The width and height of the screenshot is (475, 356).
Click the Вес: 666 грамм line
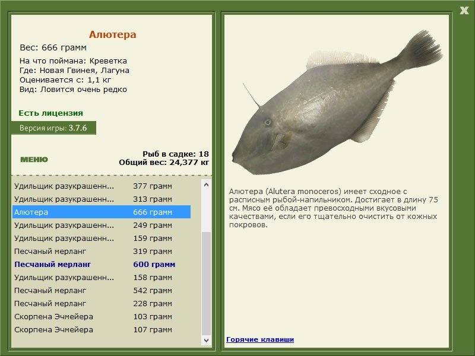53,47
